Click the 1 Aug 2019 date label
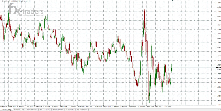Viewport: 221px width, 111px height. click(63, 106)
